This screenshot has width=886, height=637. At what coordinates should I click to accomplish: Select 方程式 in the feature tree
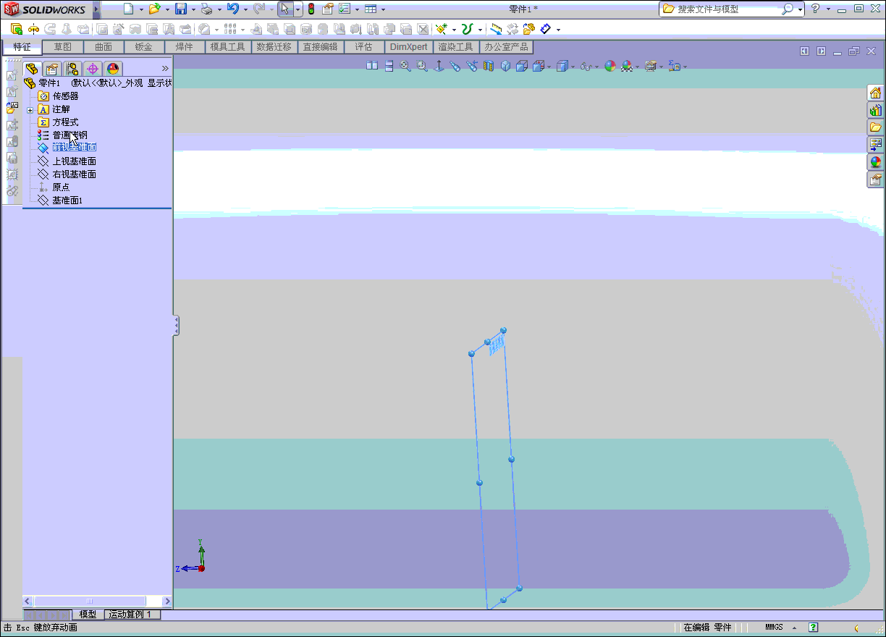tap(65, 122)
